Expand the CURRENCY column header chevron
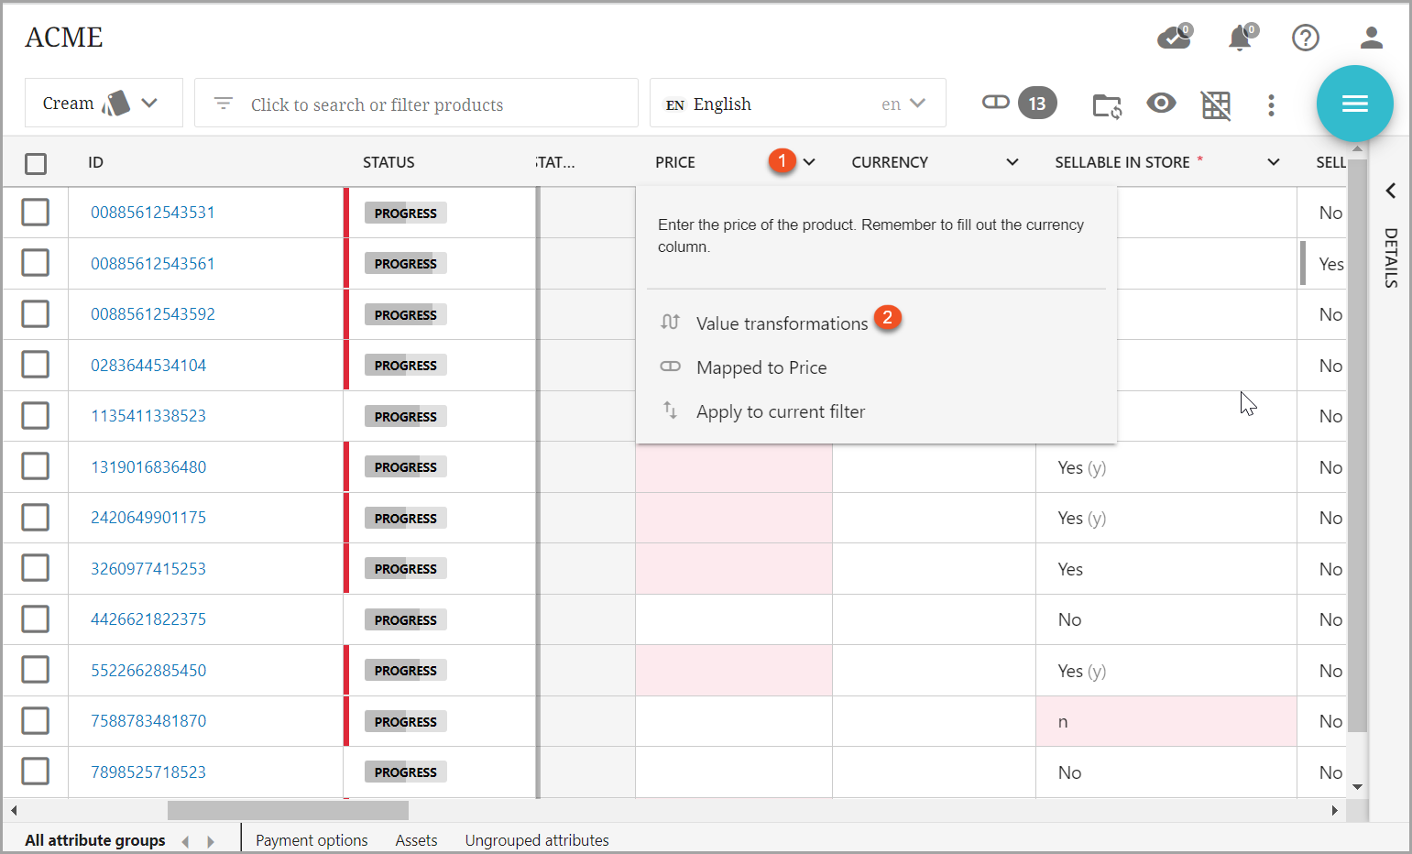The width and height of the screenshot is (1412, 854). [1012, 162]
